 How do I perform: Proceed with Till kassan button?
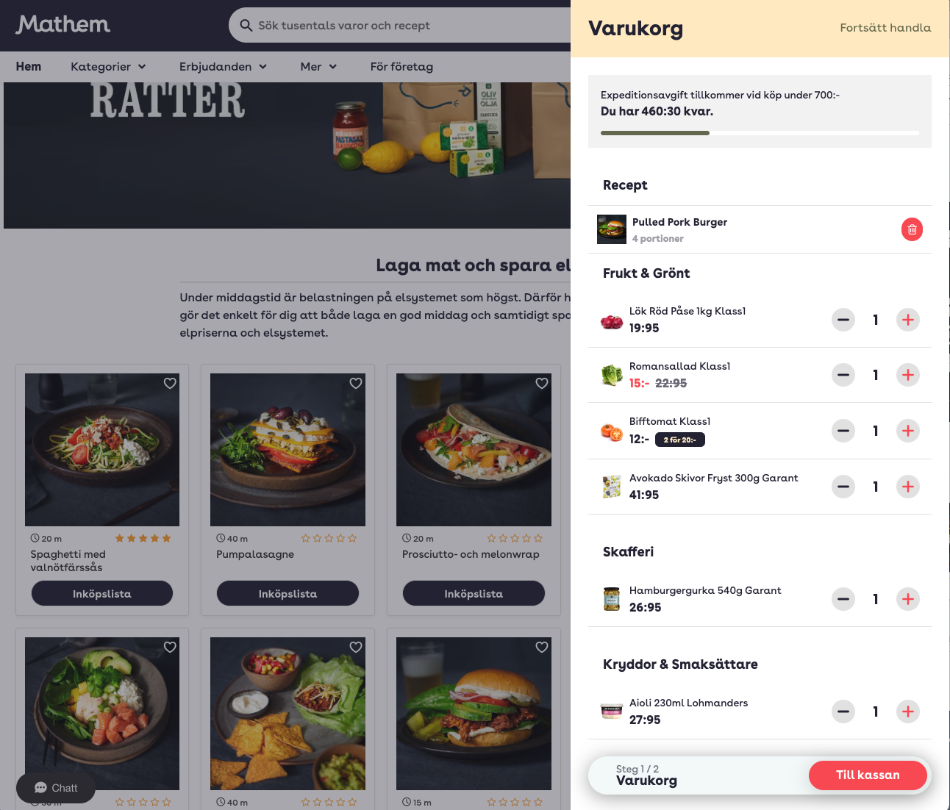(x=868, y=775)
